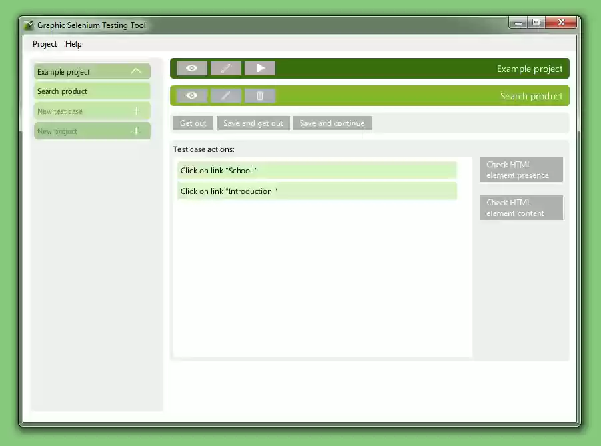
Task: Open the Project menu
Action: (44, 44)
